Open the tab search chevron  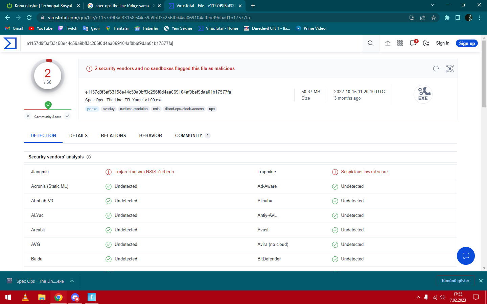(x=433, y=5)
